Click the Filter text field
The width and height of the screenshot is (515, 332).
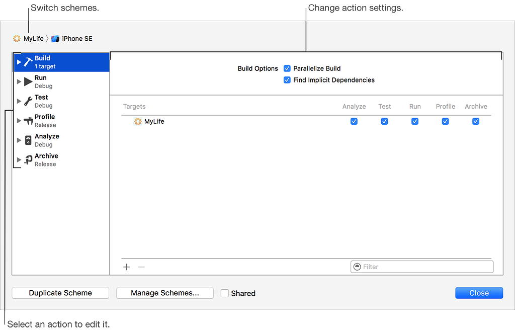point(422,267)
